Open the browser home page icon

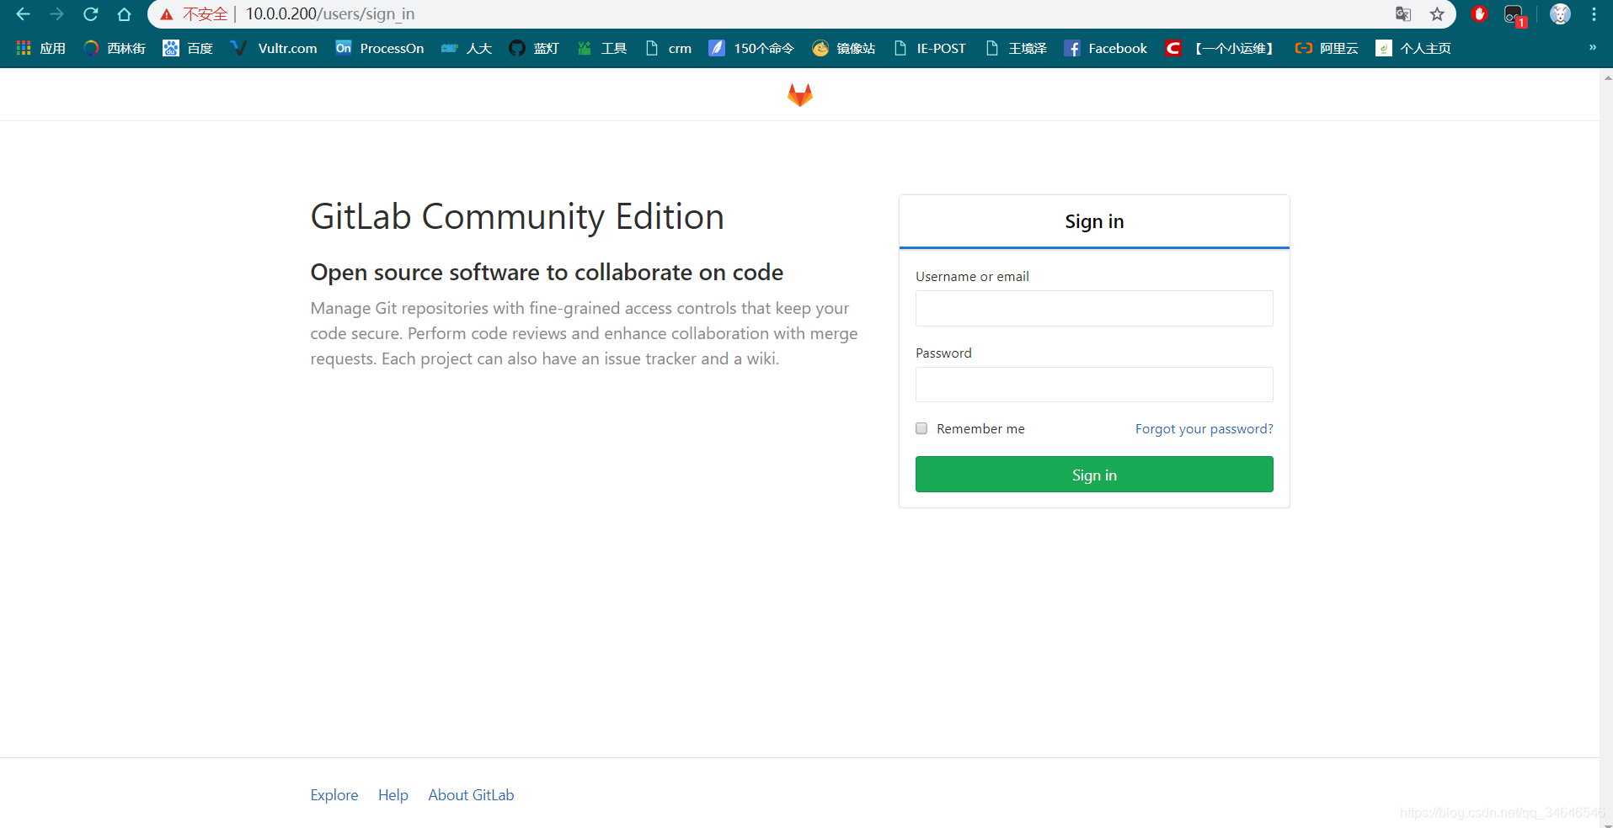coord(124,14)
